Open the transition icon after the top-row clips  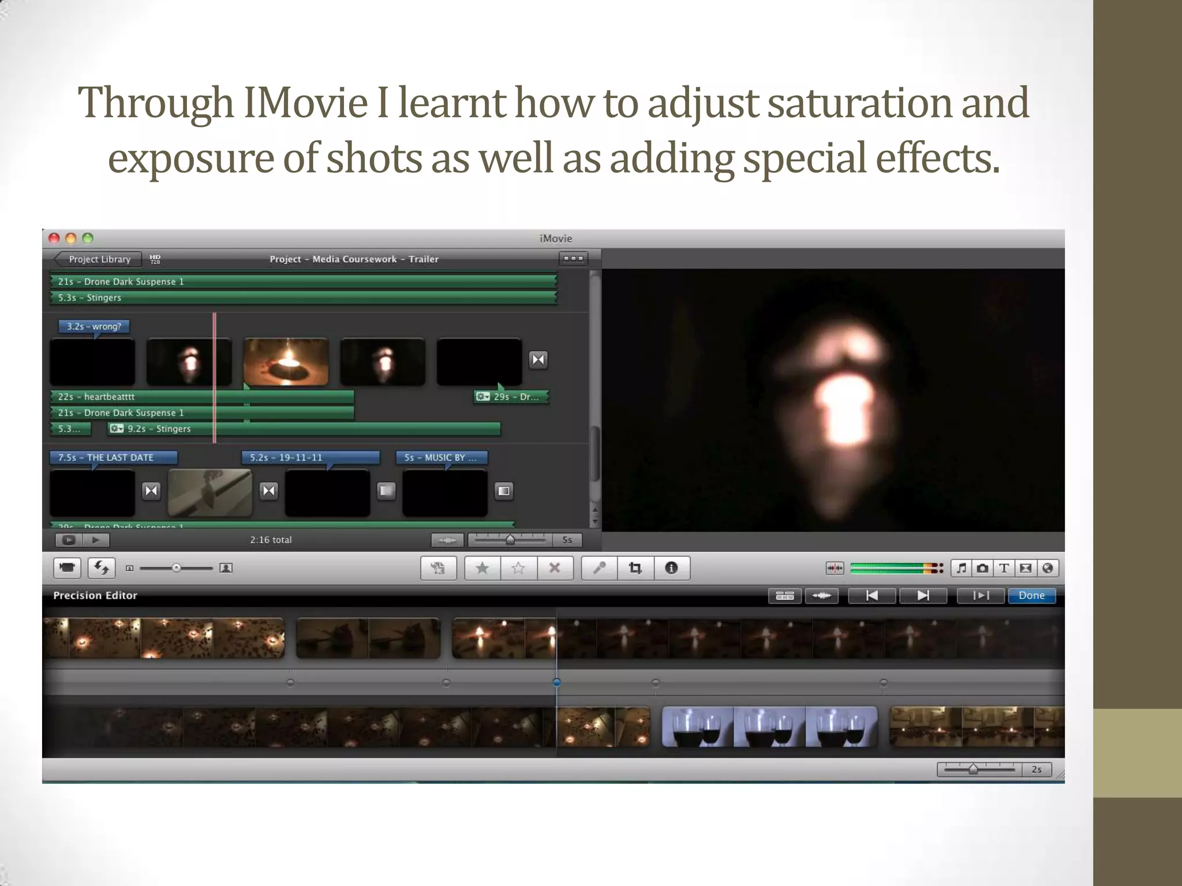tap(538, 359)
